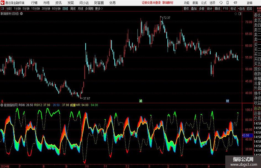Image resolution: width=261 pixels, height=168 pixels.
Task: Switch to 15分钟 period
Action: (36, 9)
